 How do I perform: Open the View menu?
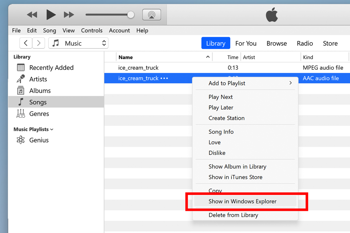click(x=69, y=30)
